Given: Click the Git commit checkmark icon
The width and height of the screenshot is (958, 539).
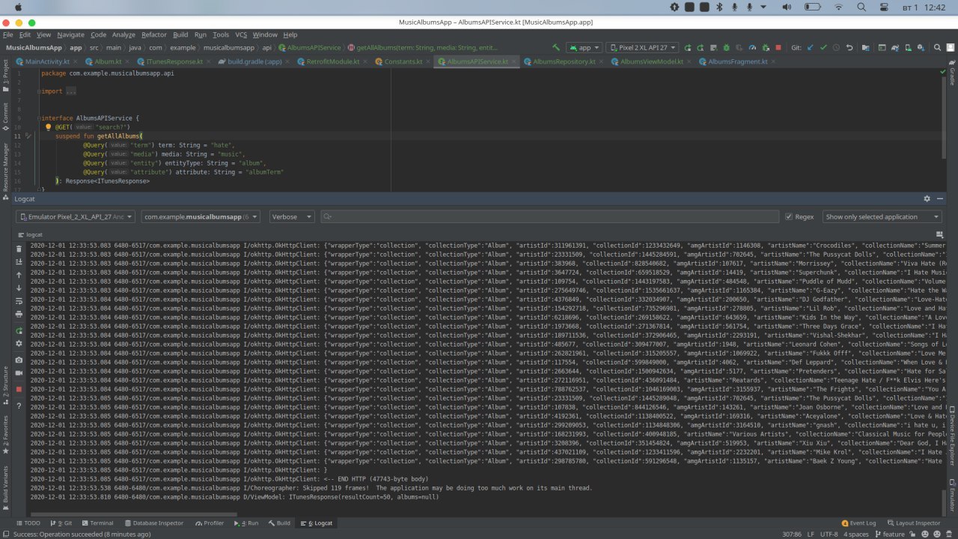Looking at the screenshot, I should coord(823,47).
